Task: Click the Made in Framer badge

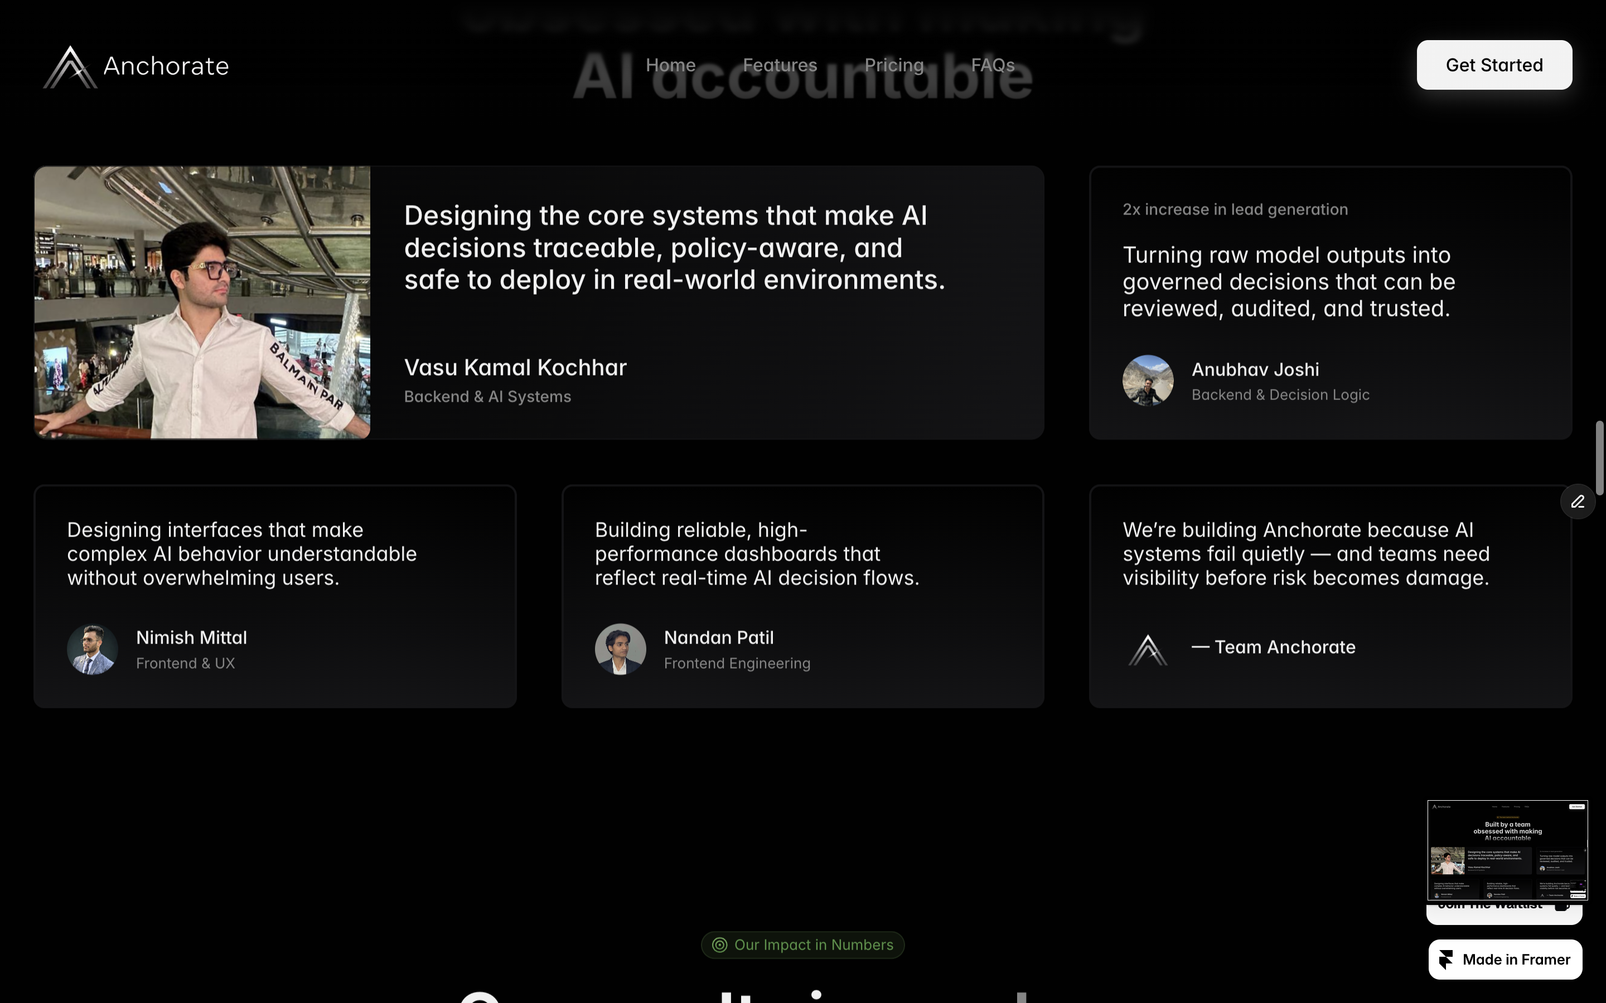Action: [1505, 959]
